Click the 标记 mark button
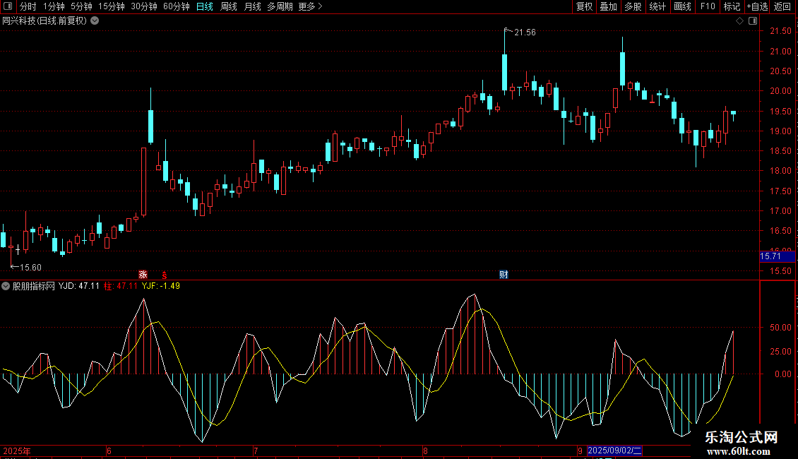 (732, 6)
